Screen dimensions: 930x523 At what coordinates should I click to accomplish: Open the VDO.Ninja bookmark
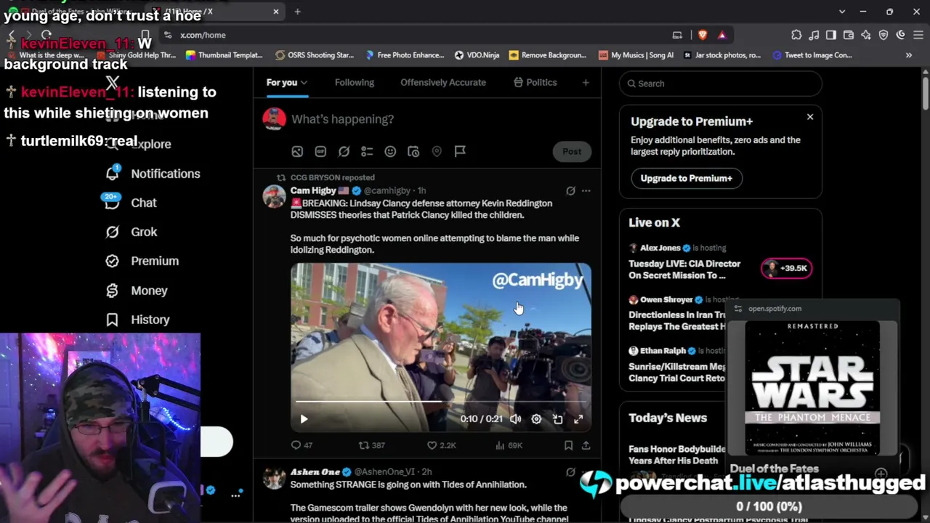point(477,55)
